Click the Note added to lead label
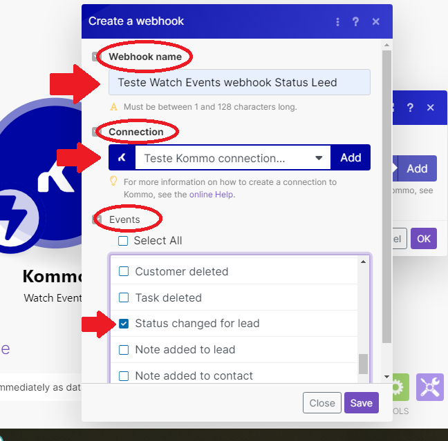The height and width of the screenshot is (441, 448). (185, 350)
